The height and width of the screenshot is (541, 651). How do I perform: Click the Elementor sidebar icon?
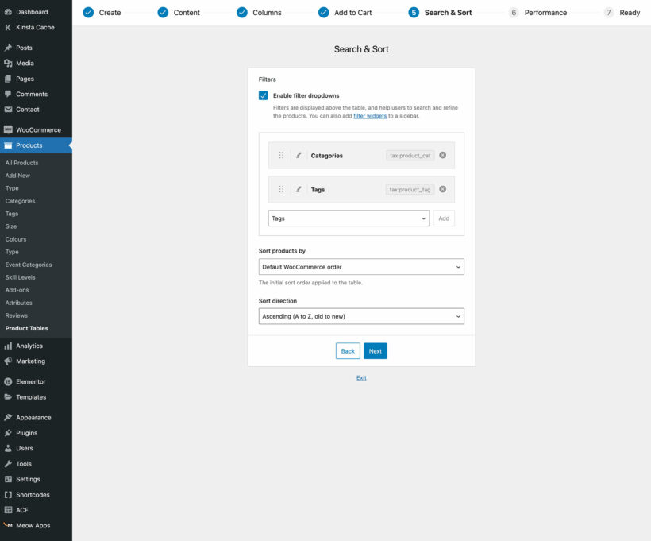pyautogui.click(x=8, y=381)
